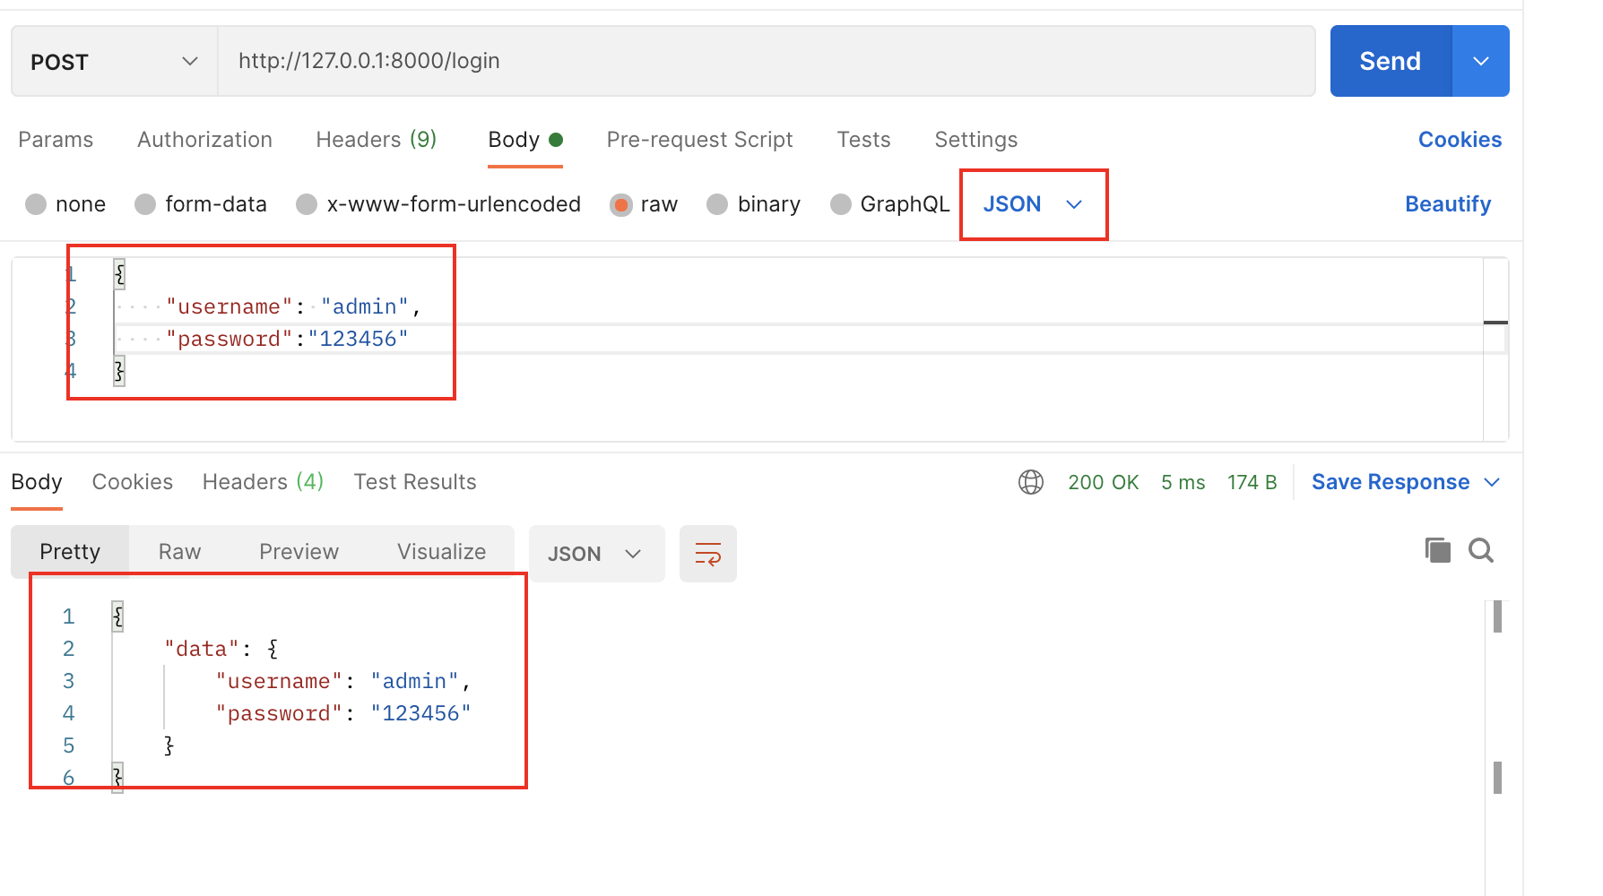Click the request editor minimap area
The height and width of the screenshot is (896, 1603).
coord(1495,349)
